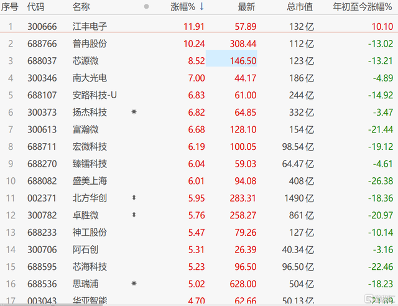
Task: Click stock code 002371
Action: coord(42,198)
